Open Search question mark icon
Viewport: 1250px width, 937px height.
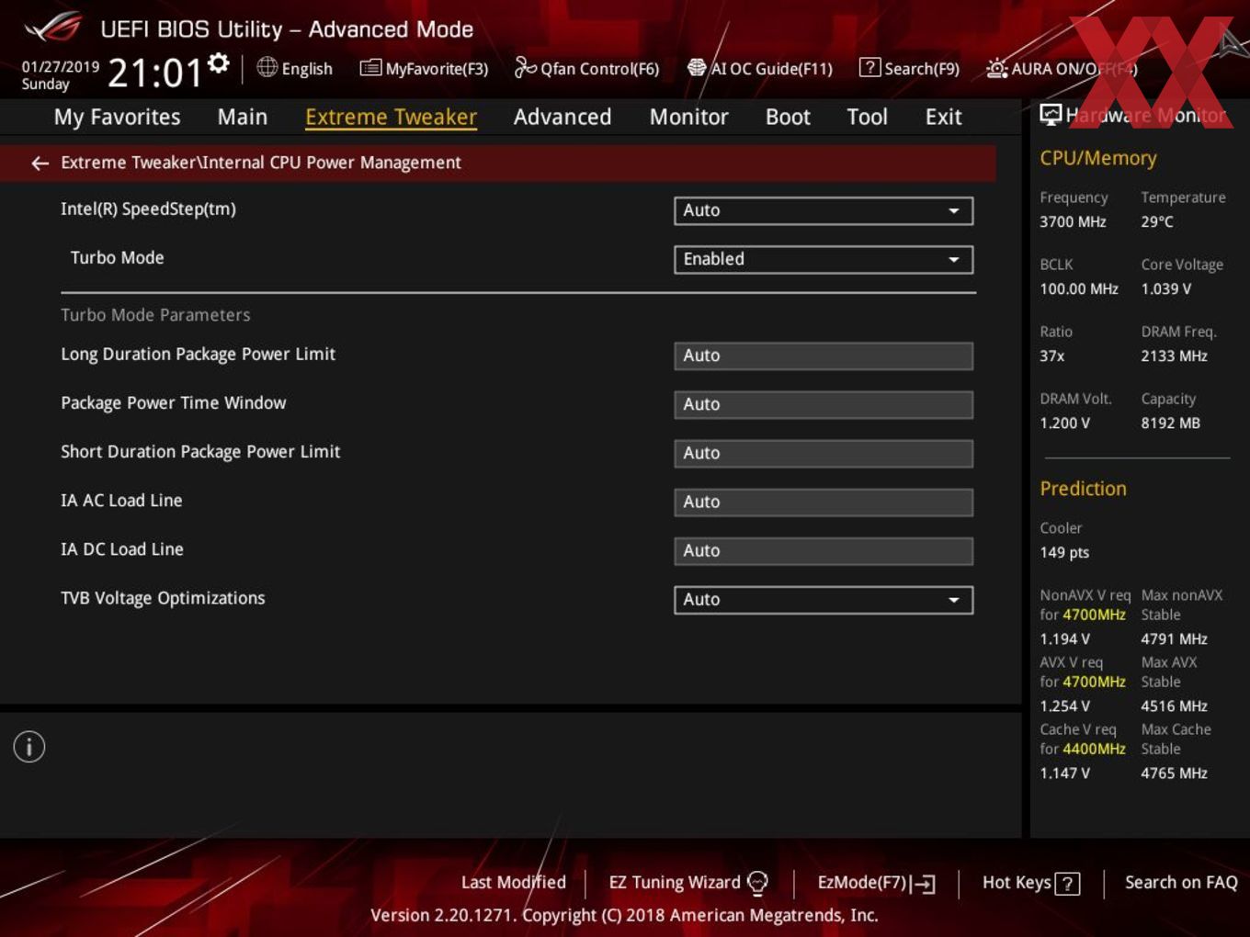(x=869, y=68)
